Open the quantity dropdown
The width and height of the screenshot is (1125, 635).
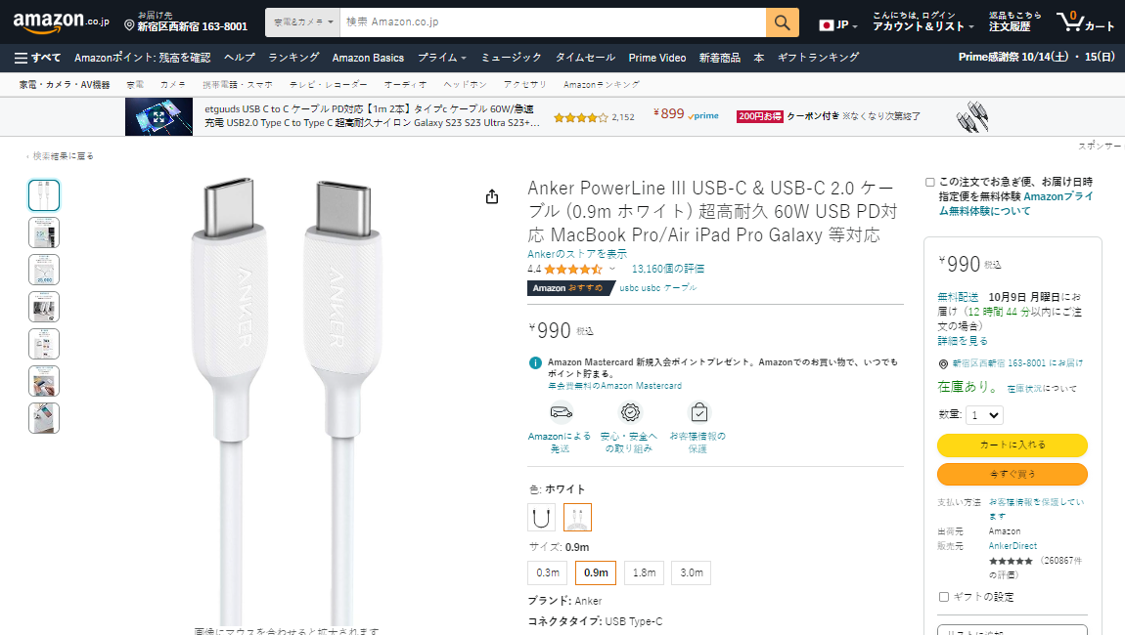pyautogui.click(x=984, y=415)
